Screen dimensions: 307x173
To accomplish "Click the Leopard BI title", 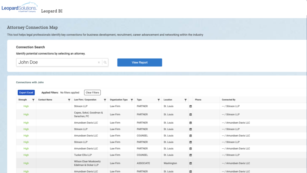I will pyautogui.click(x=52, y=11).
